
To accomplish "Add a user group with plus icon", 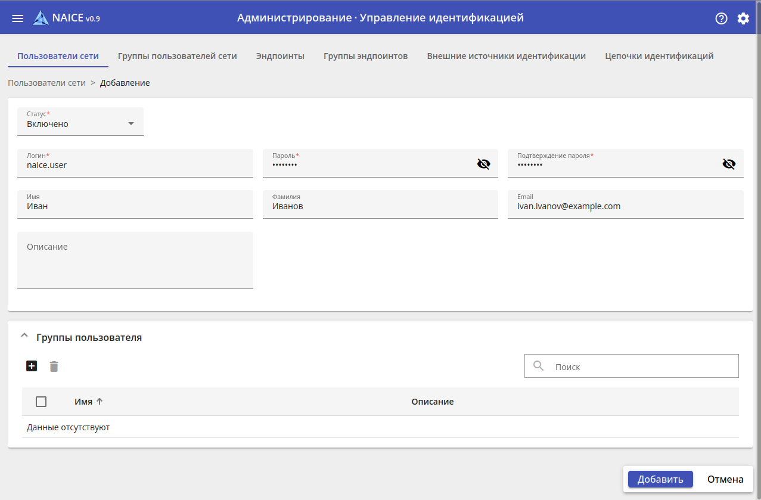I will tap(32, 366).
